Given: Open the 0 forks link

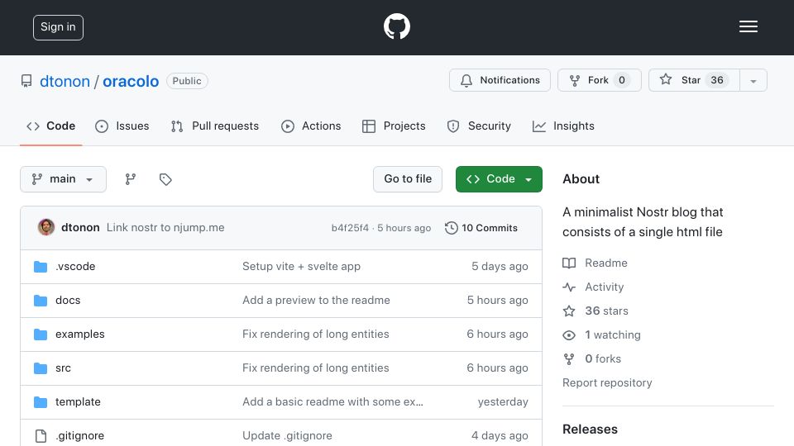Looking at the screenshot, I should [x=603, y=359].
